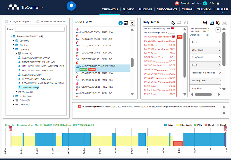
Task: Open the TRUCHECKS menu
Action: click(x=204, y=9)
